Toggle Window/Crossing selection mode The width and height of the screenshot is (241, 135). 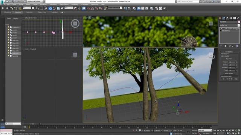[45, 8]
